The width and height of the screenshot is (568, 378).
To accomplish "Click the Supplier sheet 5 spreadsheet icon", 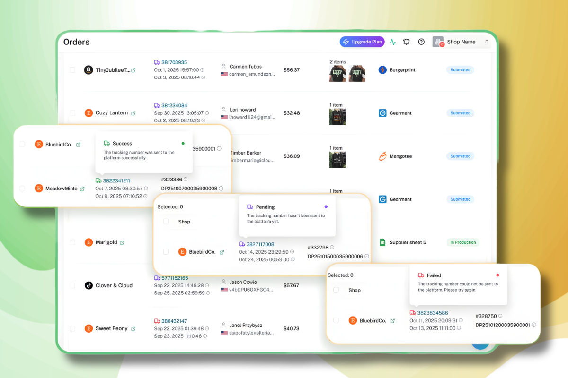I will (x=382, y=242).
